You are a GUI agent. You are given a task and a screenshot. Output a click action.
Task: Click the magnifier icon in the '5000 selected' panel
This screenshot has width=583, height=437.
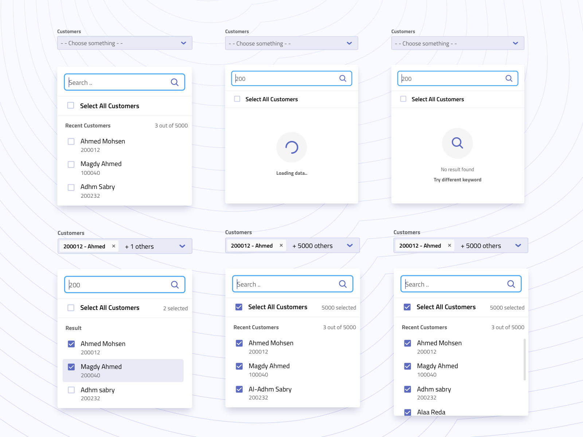[x=343, y=284]
